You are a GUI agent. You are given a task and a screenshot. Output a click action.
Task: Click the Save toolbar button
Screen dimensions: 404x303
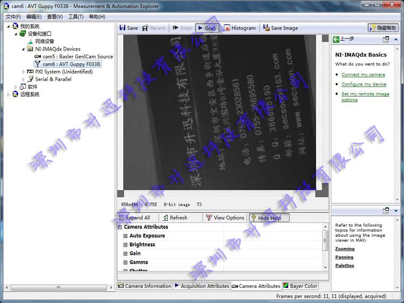click(x=129, y=28)
